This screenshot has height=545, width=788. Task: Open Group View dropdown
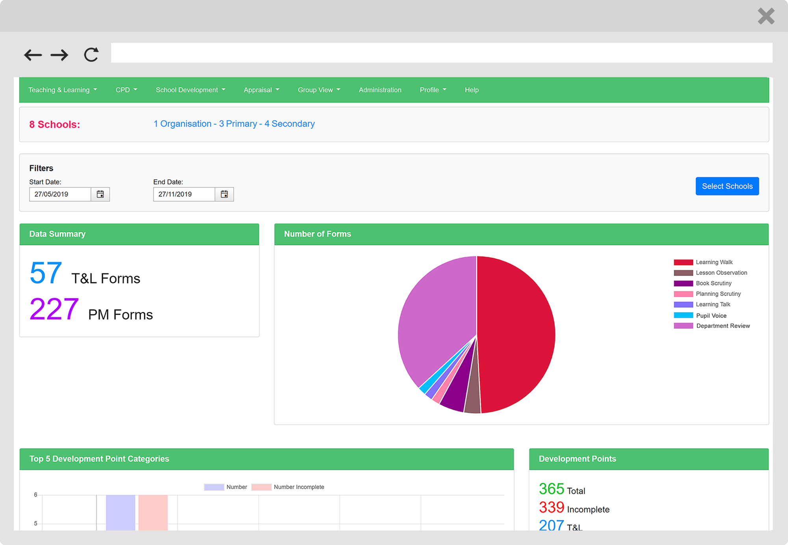click(319, 90)
